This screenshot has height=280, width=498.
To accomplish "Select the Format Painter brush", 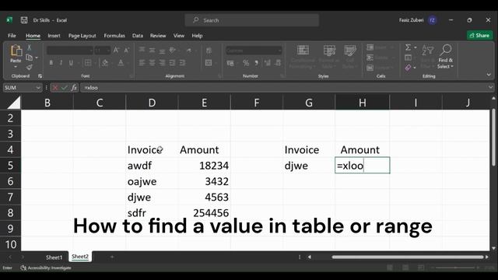I will click(x=30, y=67).
